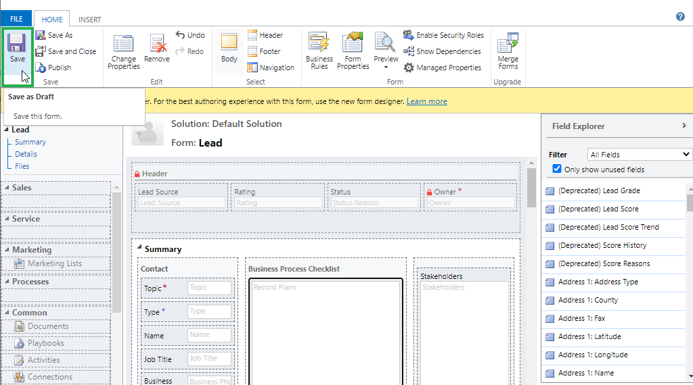693x385 pixels.
Task: Follow the Learn more link
Action: point(426,101)
